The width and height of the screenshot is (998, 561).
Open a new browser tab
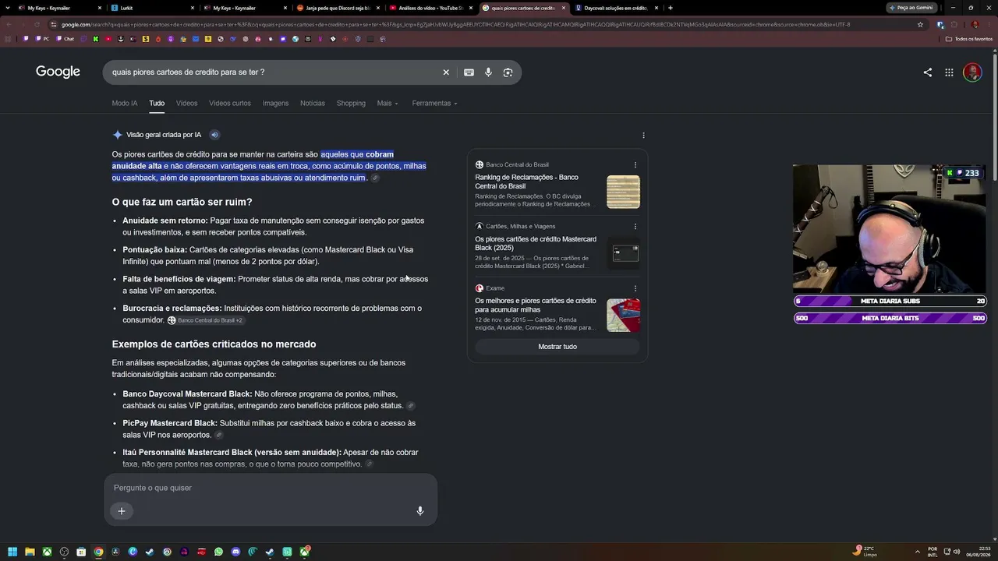point(670,8)
